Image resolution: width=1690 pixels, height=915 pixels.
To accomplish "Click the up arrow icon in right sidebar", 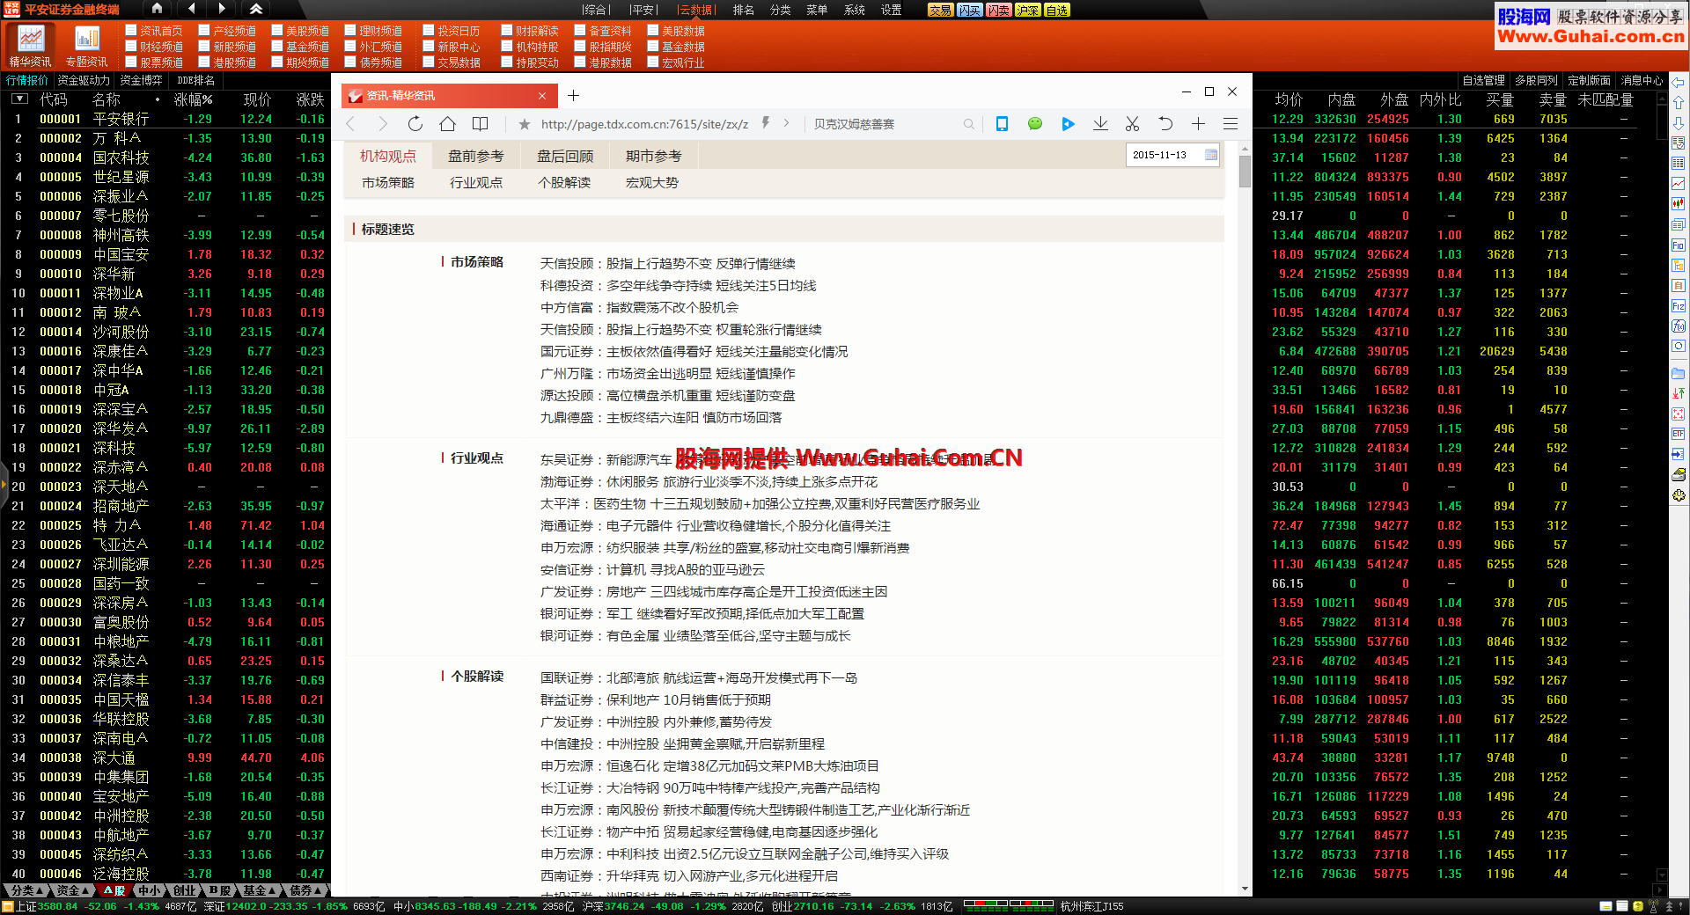I will click(1679, 103).
